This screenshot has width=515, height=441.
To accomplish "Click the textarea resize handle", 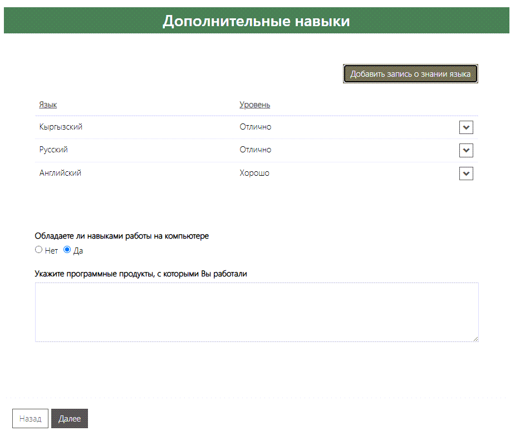I will 476,339.
